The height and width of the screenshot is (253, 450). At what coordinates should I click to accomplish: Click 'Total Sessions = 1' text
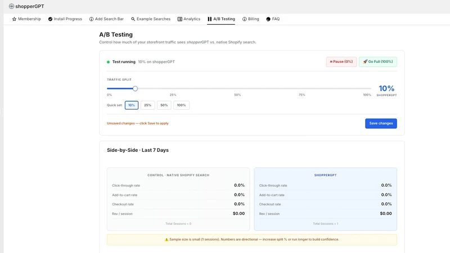tap(326, 224)
